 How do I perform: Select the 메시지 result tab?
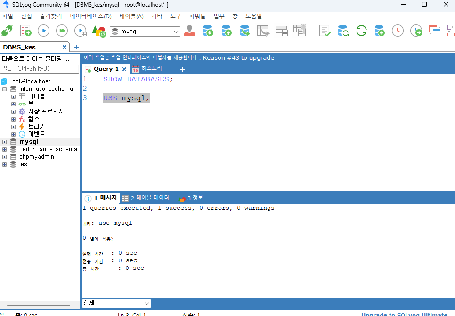tap(101, 198)
